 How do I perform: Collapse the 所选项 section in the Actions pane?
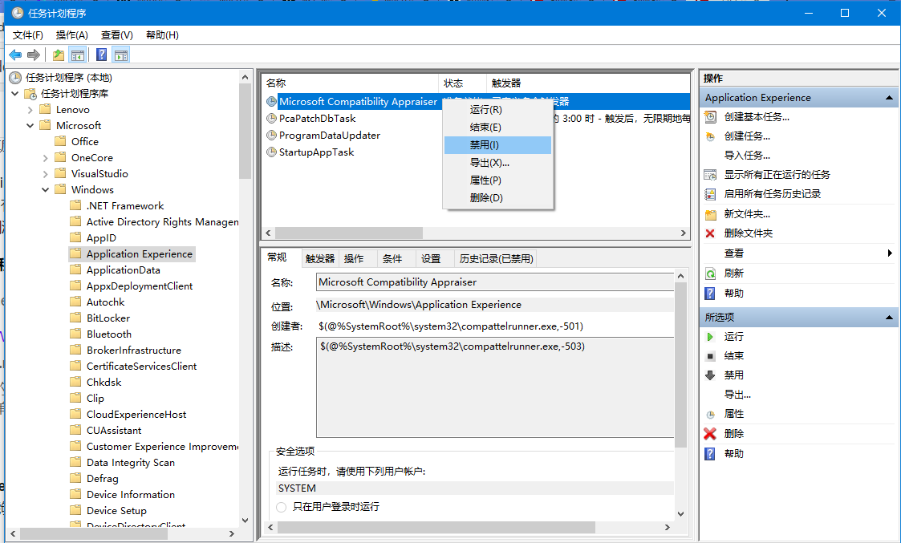click(x=887, y=317)
